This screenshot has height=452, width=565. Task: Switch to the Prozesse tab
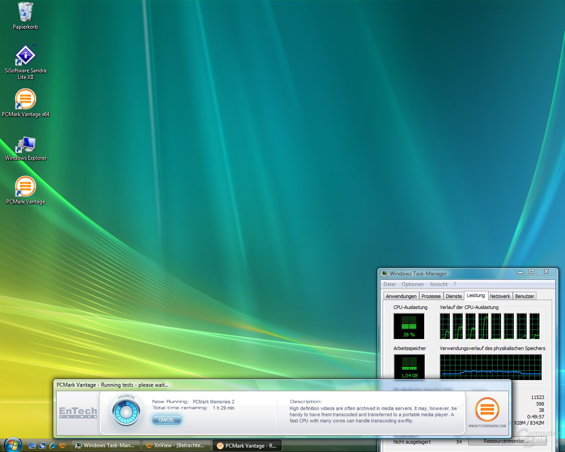click(431, 296)
